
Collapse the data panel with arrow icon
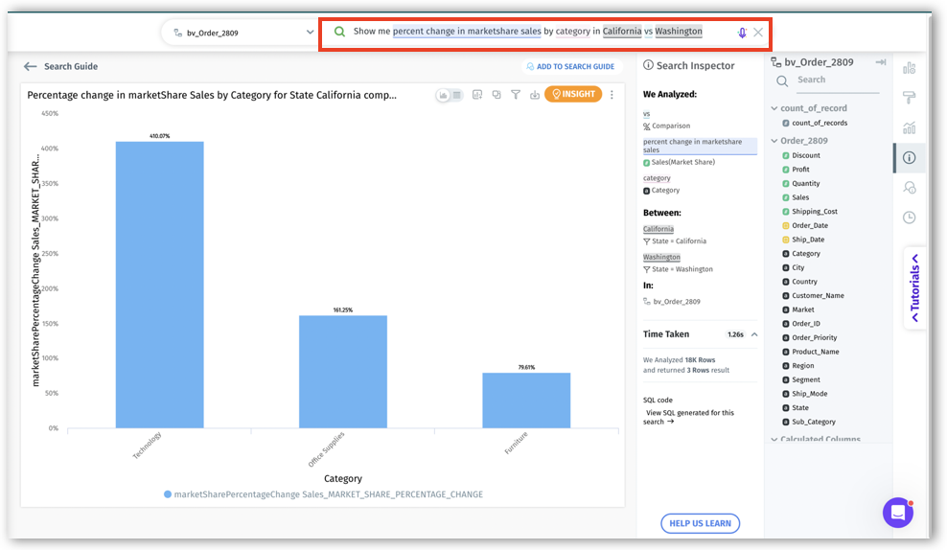click(x=880, y=62)
